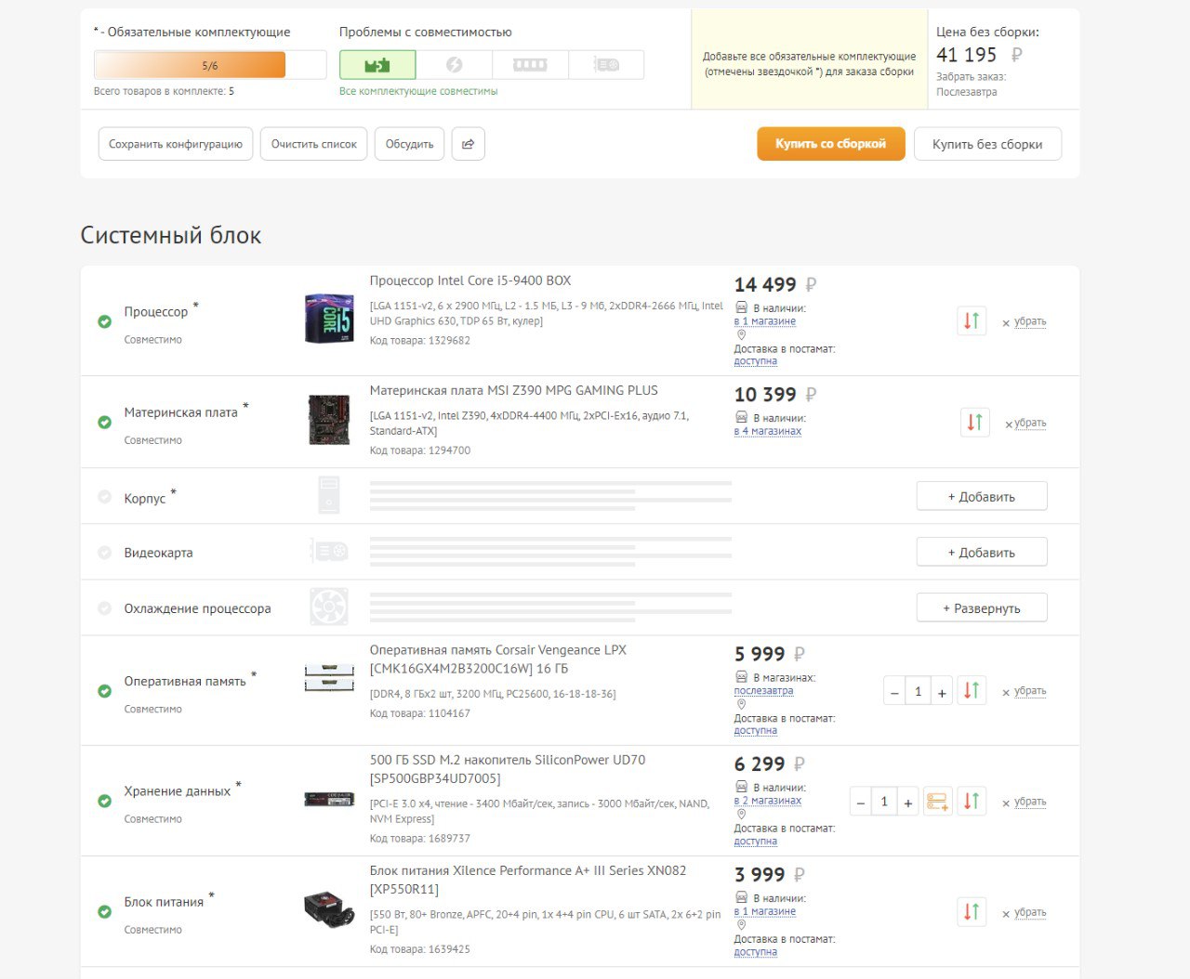Click Купить со сборкой orange button
The image size is (1190, 979).
click(831, 144)
